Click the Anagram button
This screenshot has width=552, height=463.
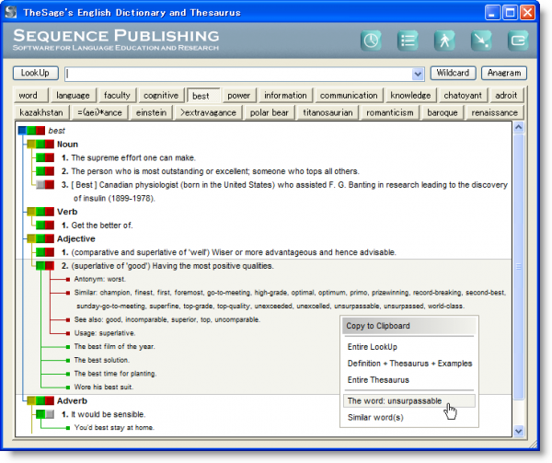504,73
